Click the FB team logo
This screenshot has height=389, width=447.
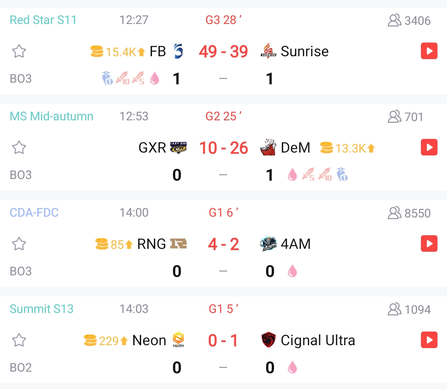(x=178, y=51)
